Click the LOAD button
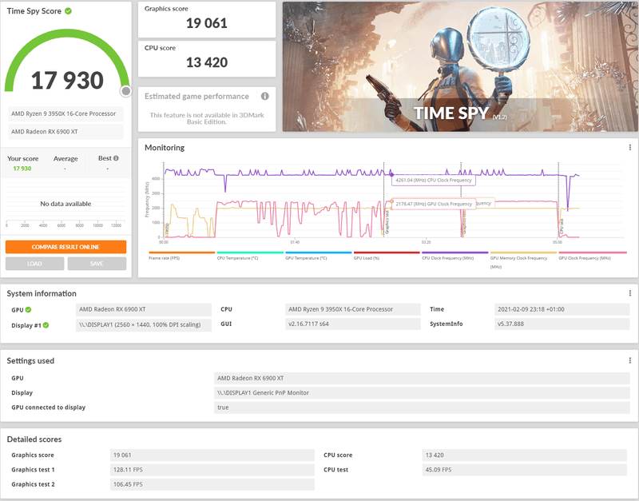 pos(34,264)
